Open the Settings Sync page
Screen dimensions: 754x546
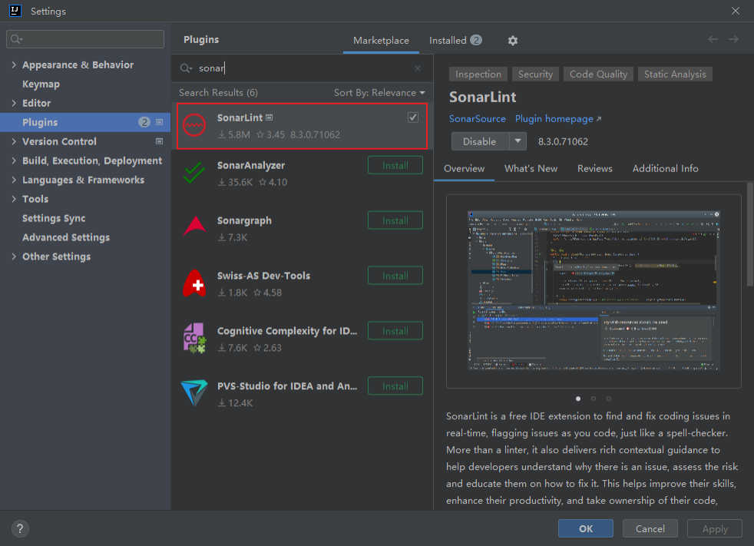pyautogui.click(x=54, y=218)
